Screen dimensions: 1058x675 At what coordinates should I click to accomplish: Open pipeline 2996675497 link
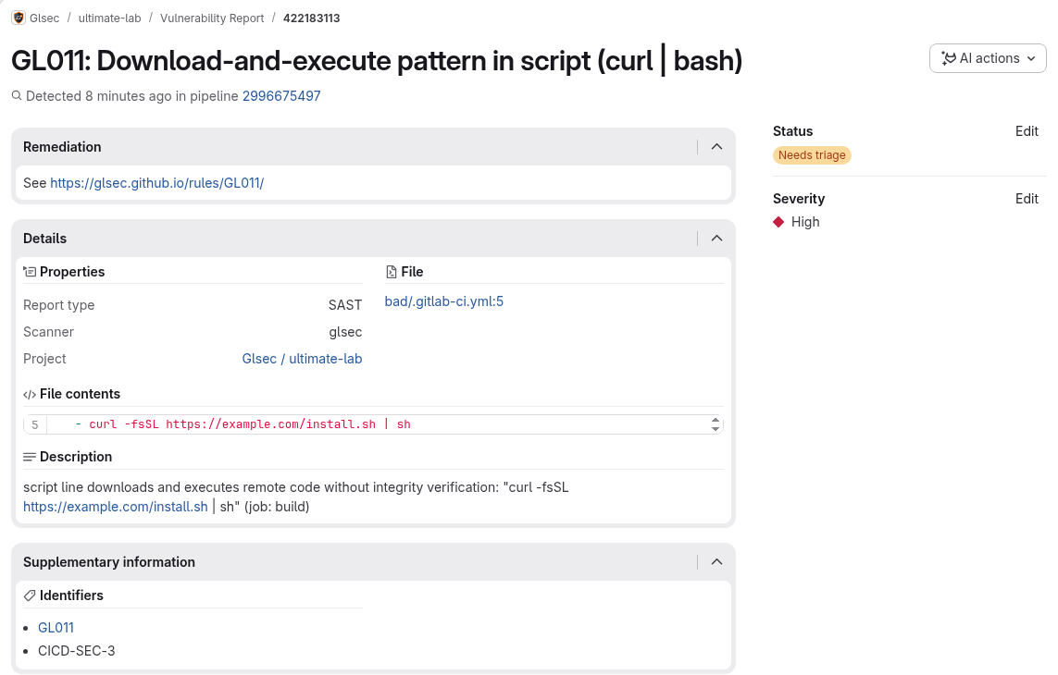(281, 96)
